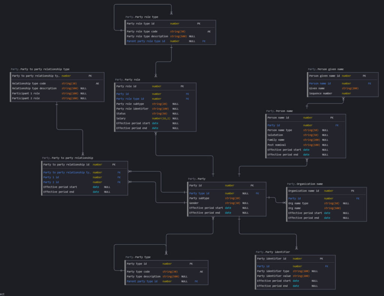Select the Party subtype row

tap(199, 198)
